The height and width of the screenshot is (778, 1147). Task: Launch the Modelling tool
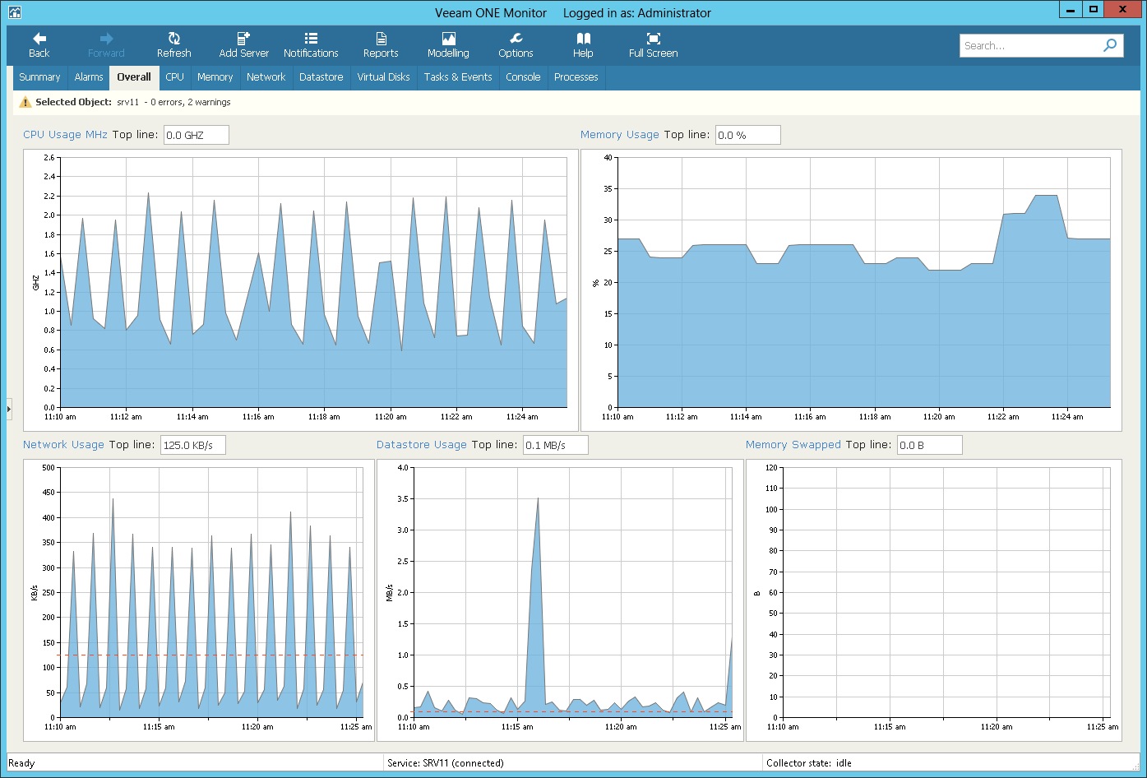point(448,45)
